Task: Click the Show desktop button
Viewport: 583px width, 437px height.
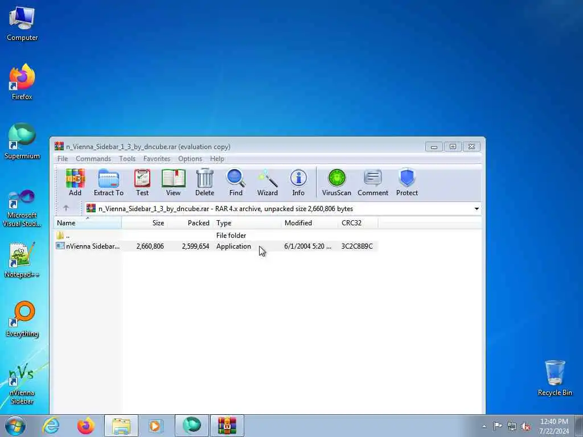Action: pos(579,426)
